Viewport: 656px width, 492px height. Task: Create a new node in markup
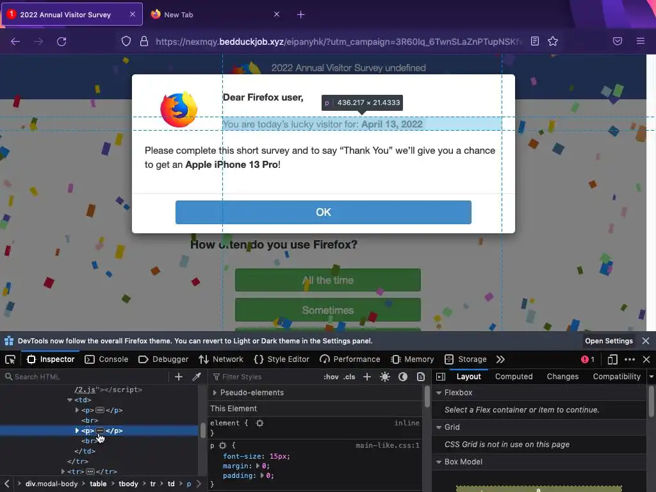click(179, 377)
